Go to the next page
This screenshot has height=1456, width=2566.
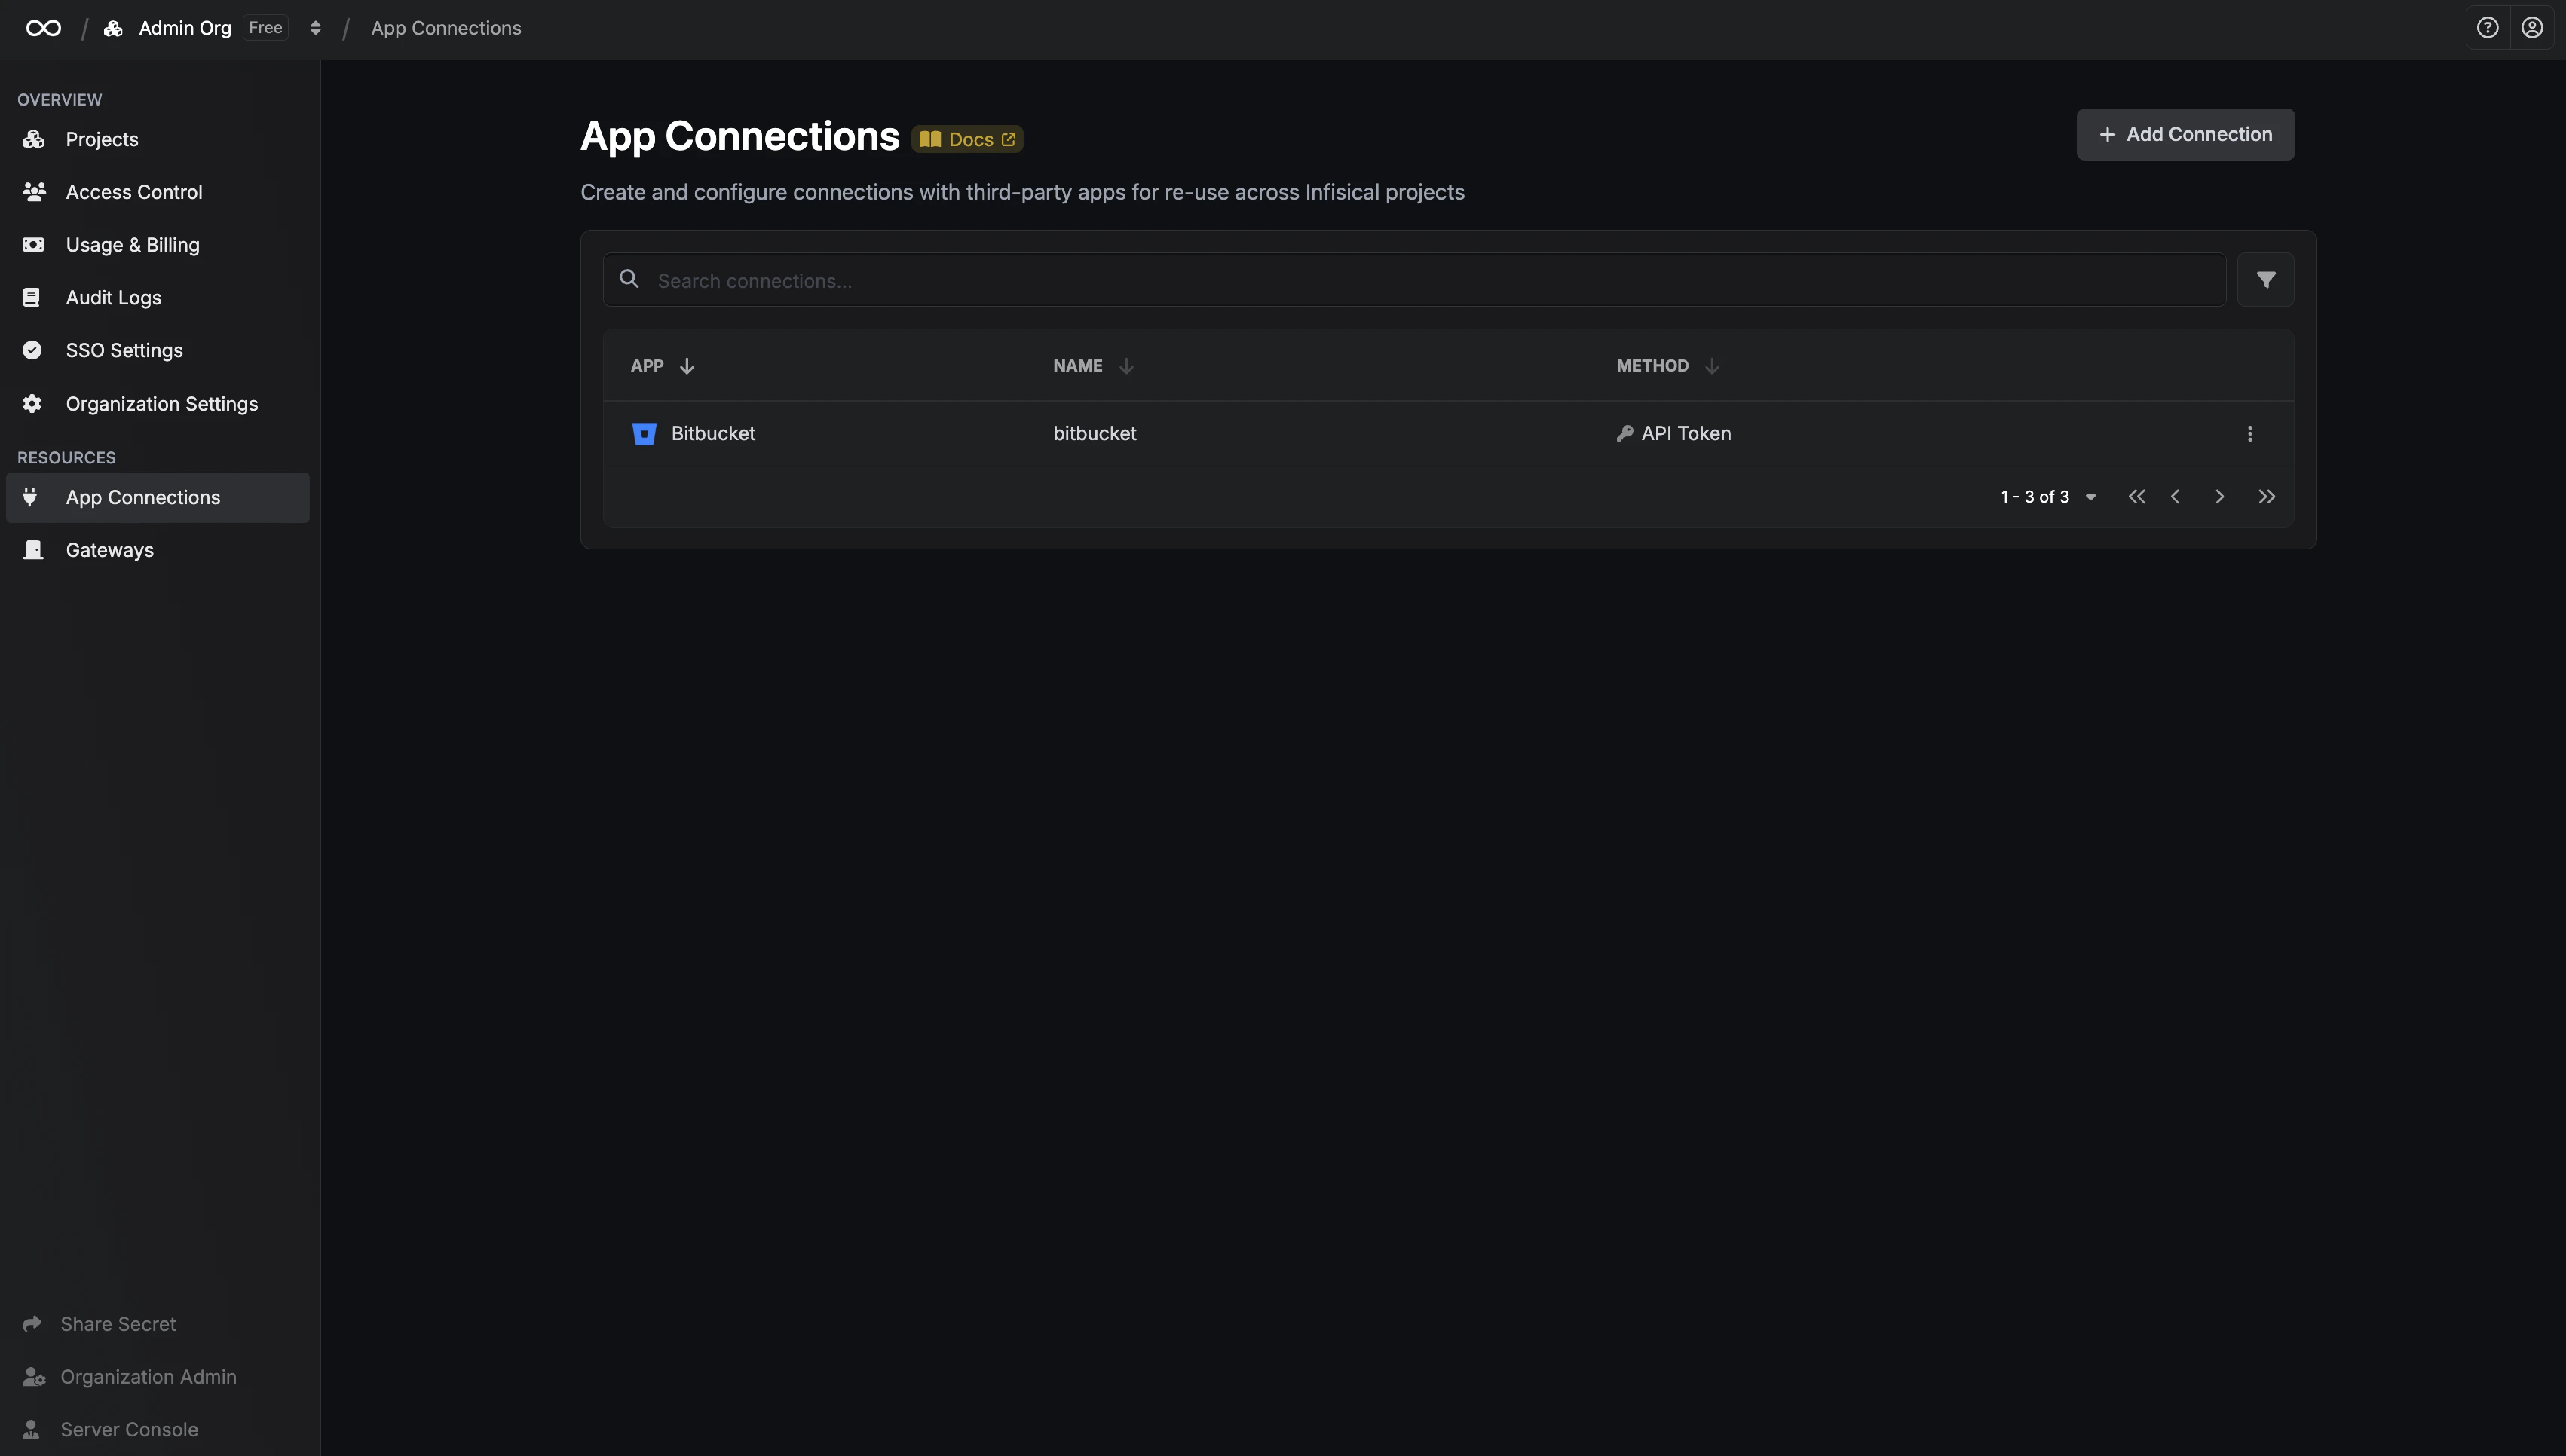tap(2219, 497)
